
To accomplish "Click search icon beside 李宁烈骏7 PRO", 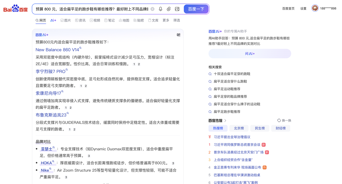I will click(x=67, y=70).
